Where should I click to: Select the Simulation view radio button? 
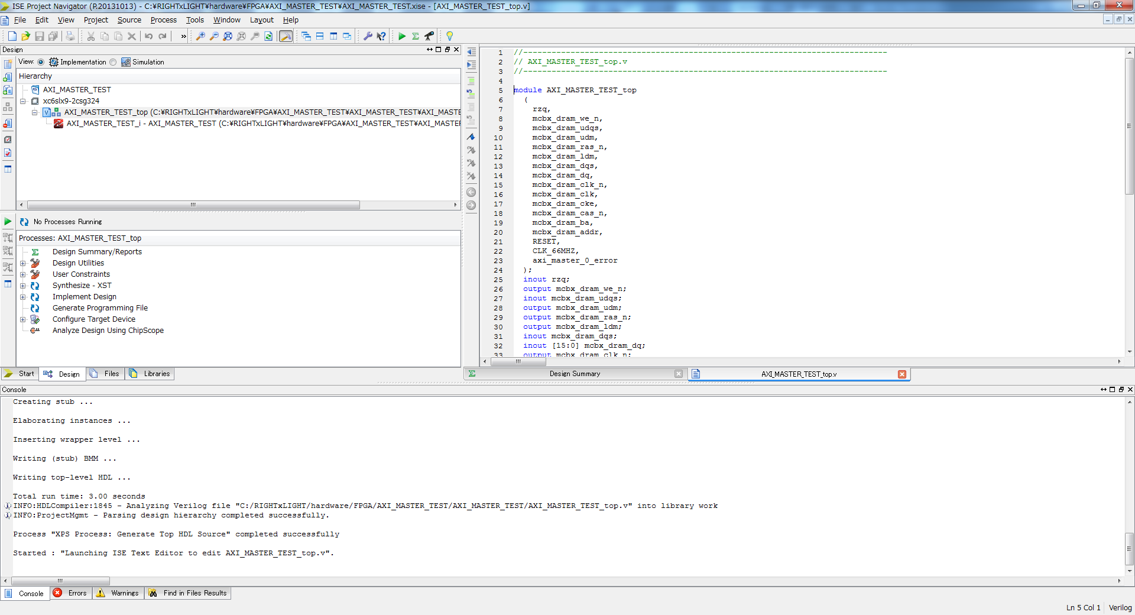click(x=113, y=62)
